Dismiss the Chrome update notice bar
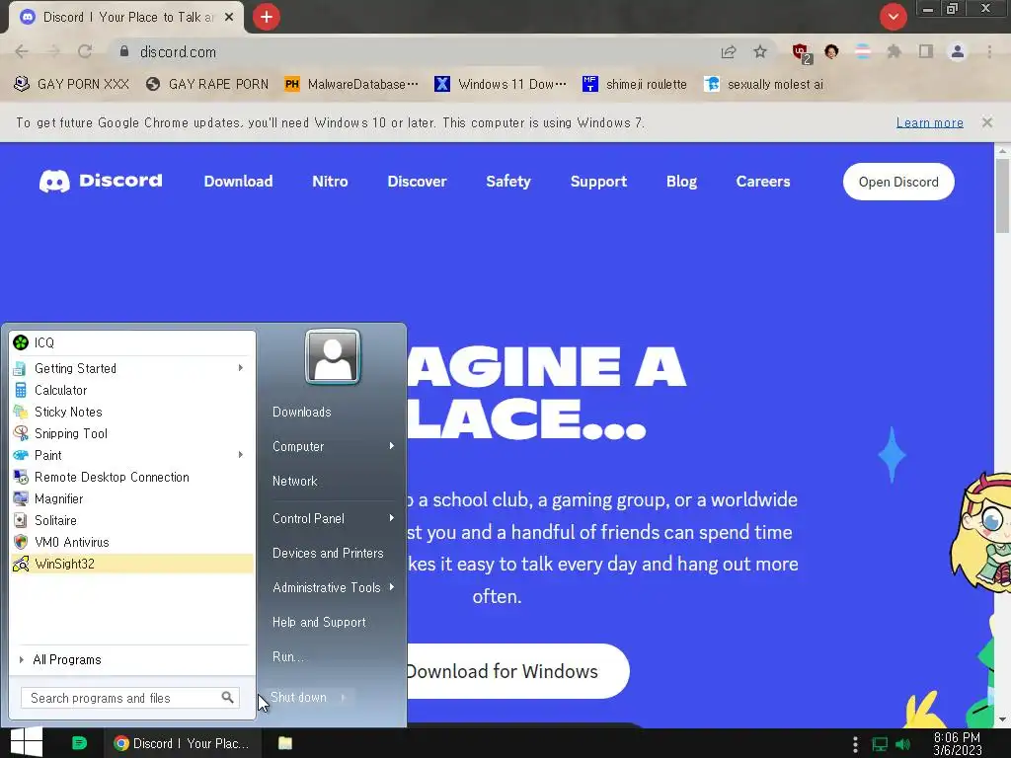The image size is (1011, 758). [x=987, y=122]
